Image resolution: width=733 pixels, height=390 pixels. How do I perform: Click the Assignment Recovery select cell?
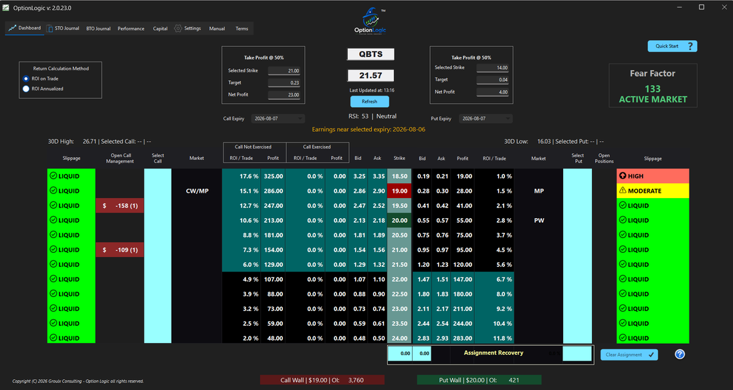click(577, 353)
